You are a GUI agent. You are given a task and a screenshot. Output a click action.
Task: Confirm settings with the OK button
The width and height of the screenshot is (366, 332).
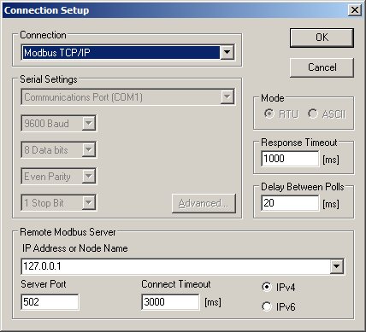click(322, 38)
